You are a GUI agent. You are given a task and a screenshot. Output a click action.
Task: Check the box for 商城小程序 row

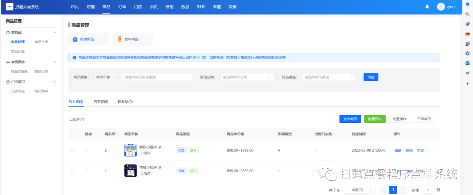click(x=73, y=171)
